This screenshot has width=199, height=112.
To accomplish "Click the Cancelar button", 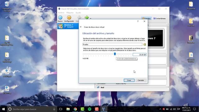I will point(141,80).
